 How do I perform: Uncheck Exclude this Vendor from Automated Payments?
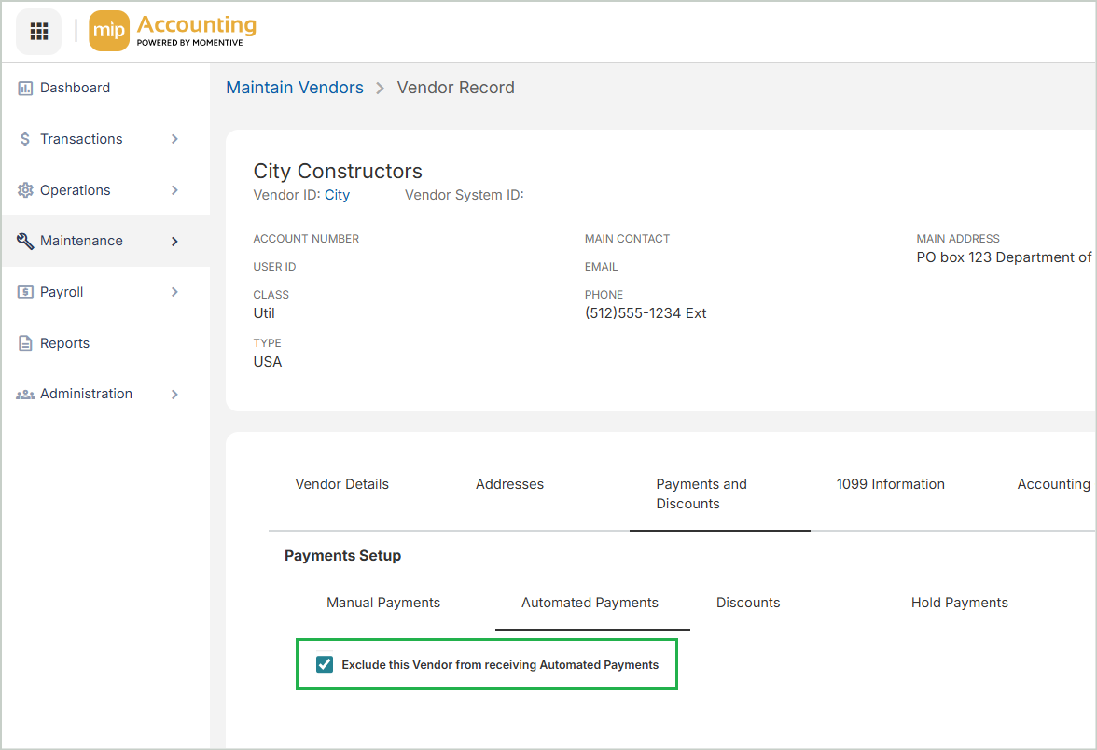[325, 664]
